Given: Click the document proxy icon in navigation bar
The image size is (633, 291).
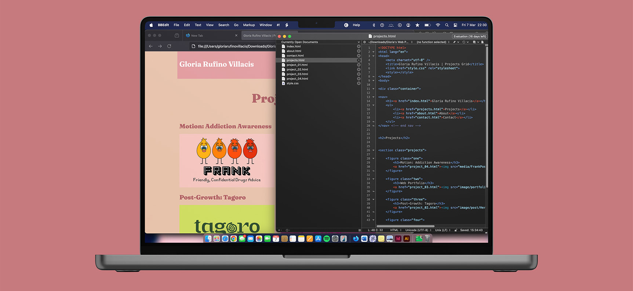Looking at the screenshot, I should (x=482, y=42).
